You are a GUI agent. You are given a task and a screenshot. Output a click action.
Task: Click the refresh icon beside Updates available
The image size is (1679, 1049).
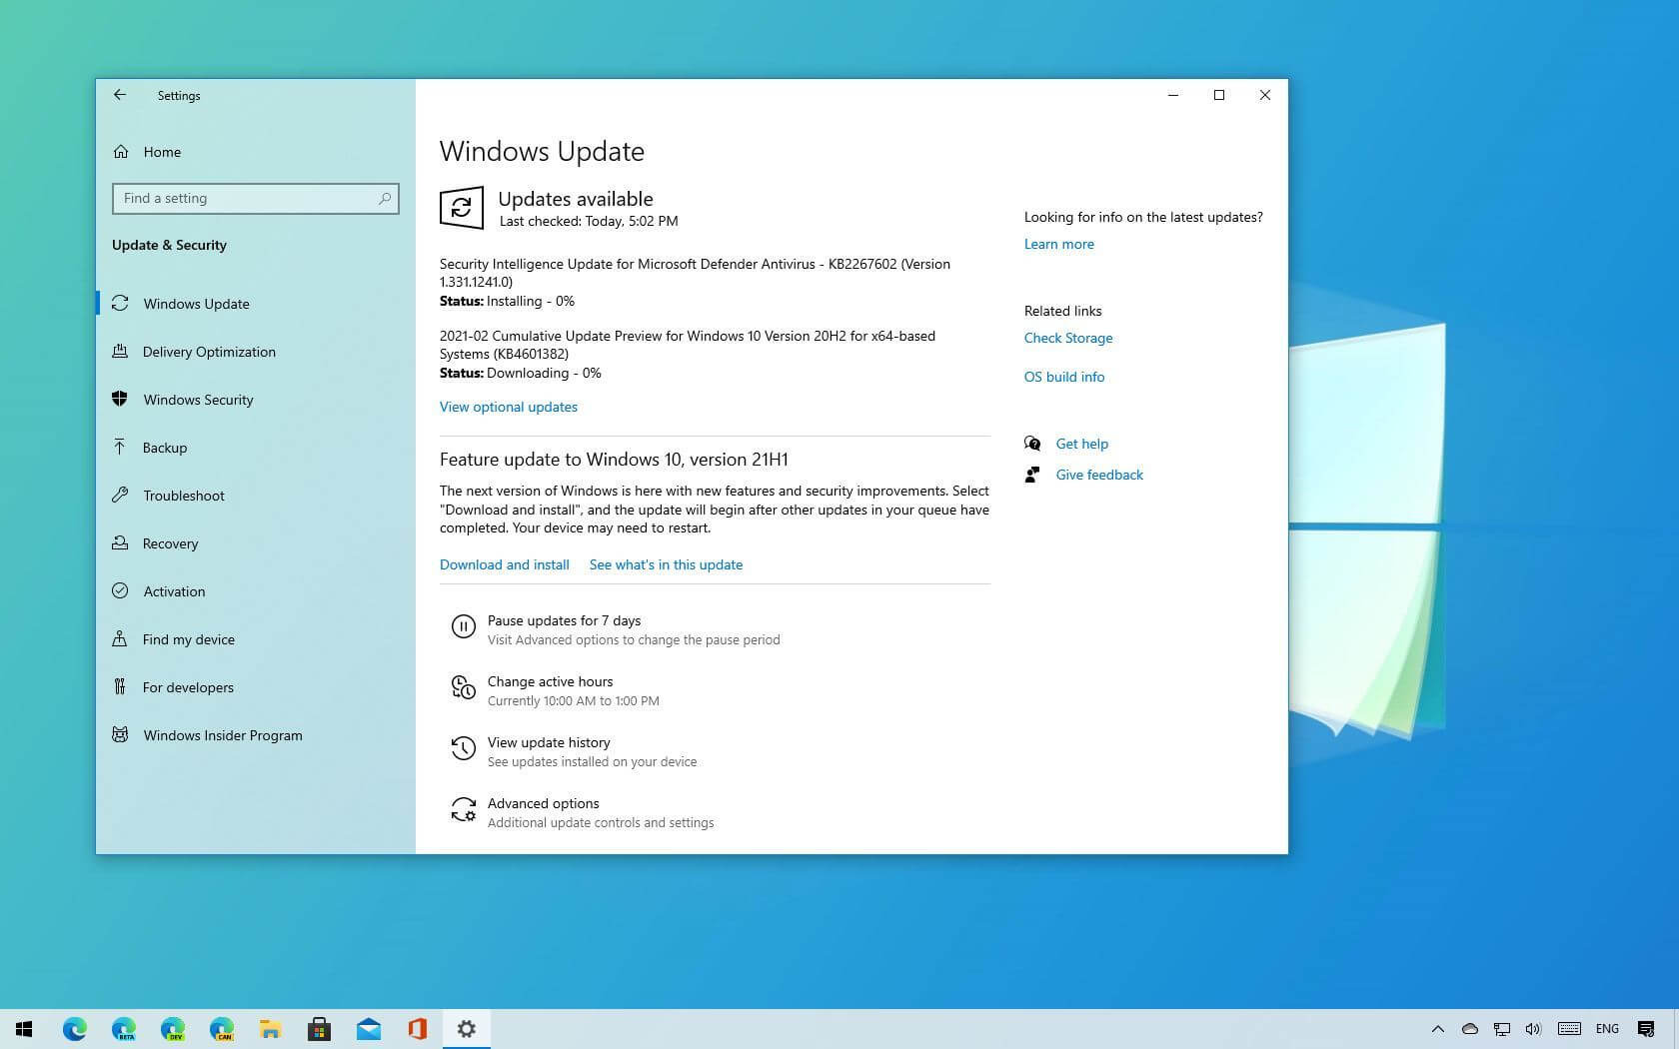click(461, 208)
